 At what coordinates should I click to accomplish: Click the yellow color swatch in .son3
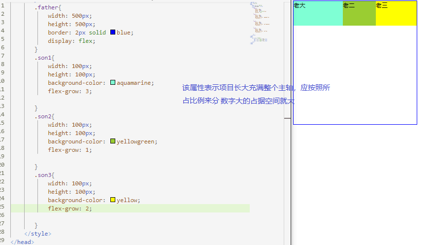[x=113, y=200]
